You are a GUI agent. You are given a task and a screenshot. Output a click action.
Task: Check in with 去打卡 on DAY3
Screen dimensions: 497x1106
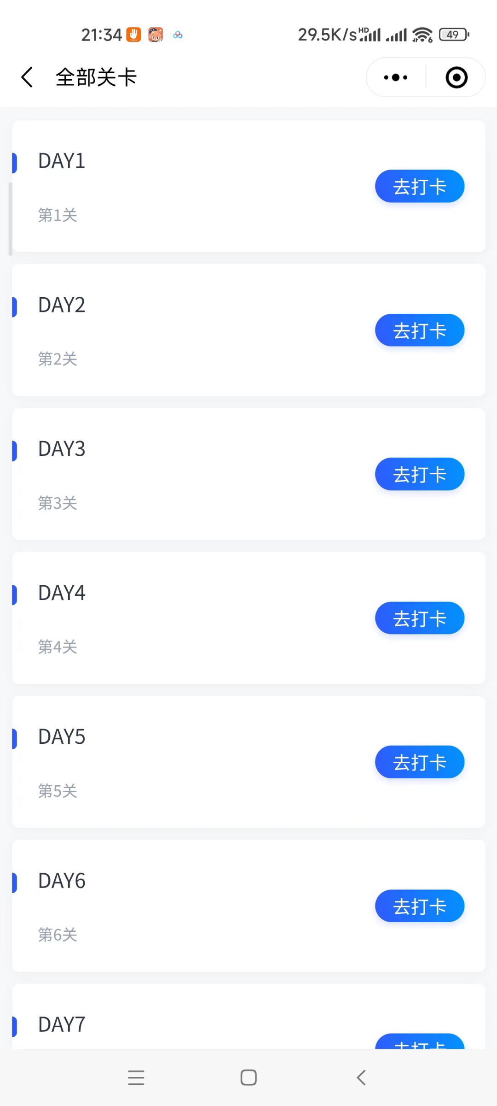(x=420, y=474)
